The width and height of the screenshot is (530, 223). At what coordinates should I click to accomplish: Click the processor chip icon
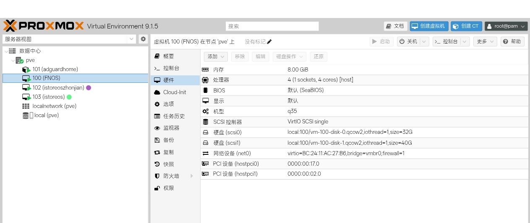point(205,80)
